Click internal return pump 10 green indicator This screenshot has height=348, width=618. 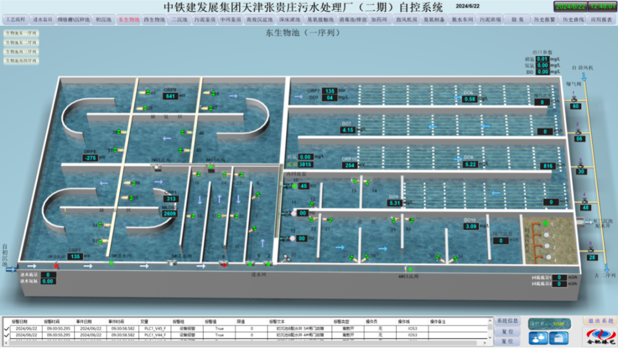tap(295, 186)
